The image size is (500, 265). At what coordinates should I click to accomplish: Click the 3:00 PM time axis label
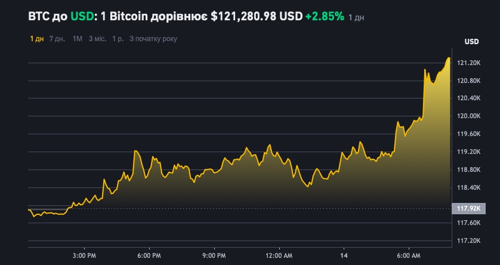pos(84,255)
